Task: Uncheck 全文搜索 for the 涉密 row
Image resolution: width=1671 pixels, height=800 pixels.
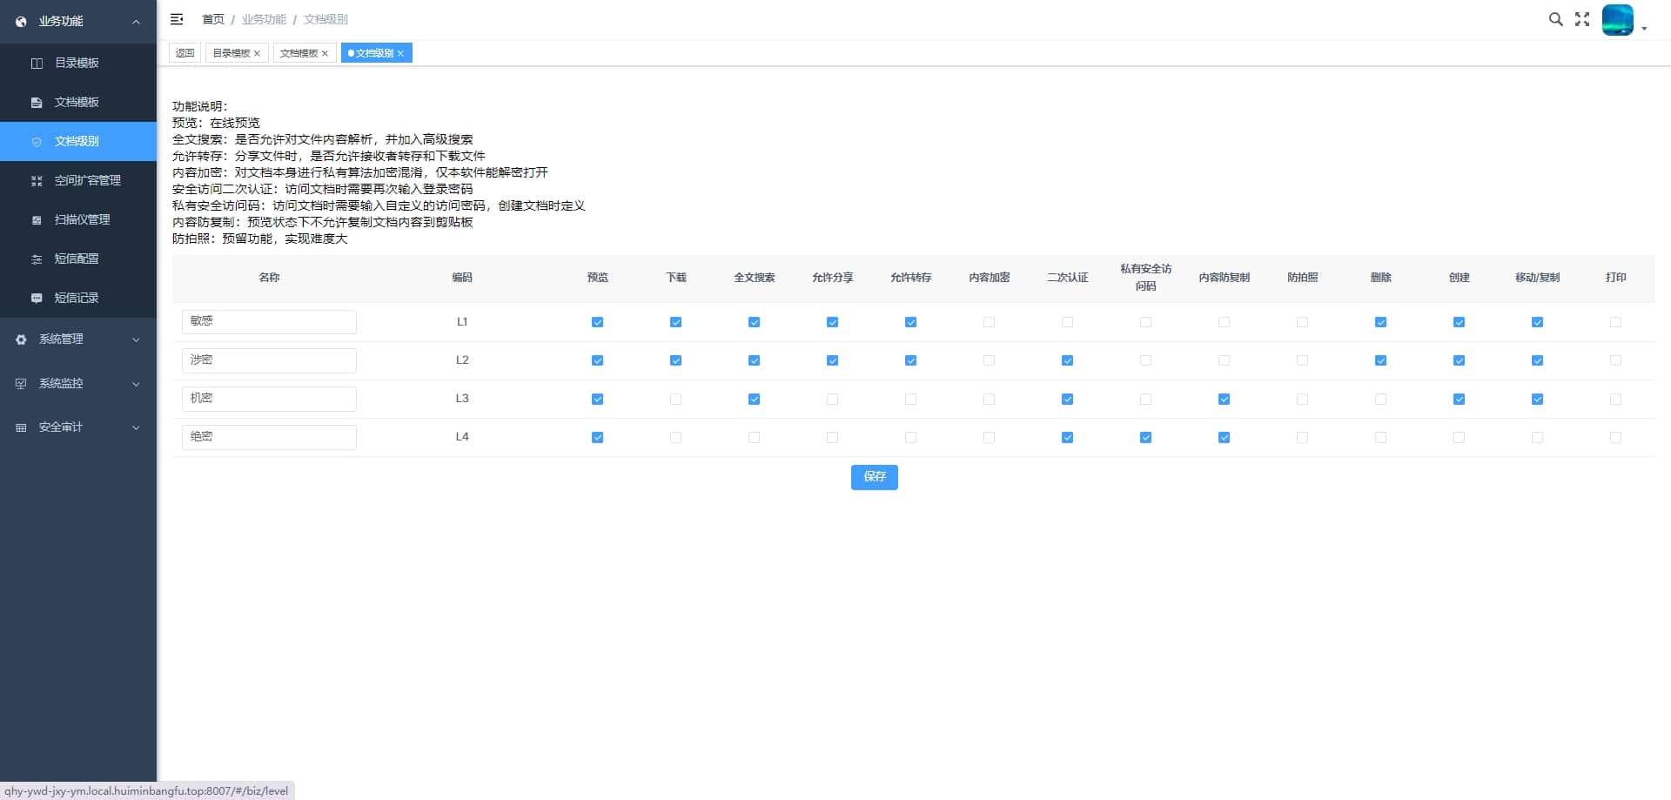Action: click(x=754, y=360)
